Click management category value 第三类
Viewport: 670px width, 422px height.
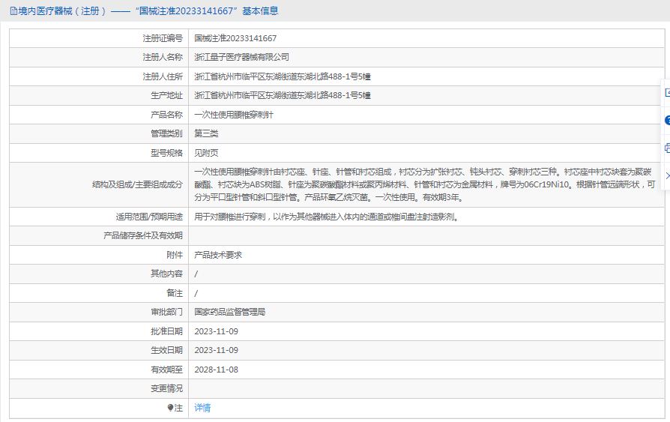click(206, 133)
